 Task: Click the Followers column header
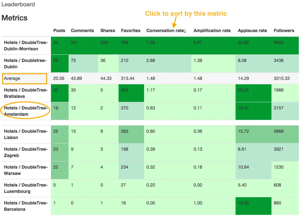point(284,31)
